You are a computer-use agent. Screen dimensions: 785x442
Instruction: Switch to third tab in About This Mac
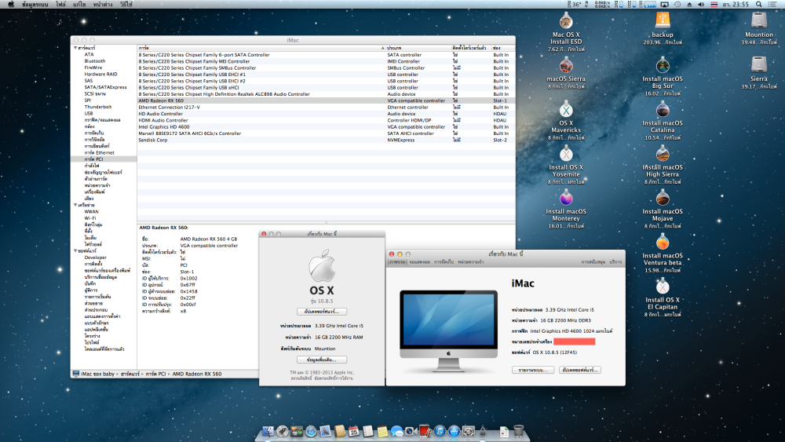(444, 262)
